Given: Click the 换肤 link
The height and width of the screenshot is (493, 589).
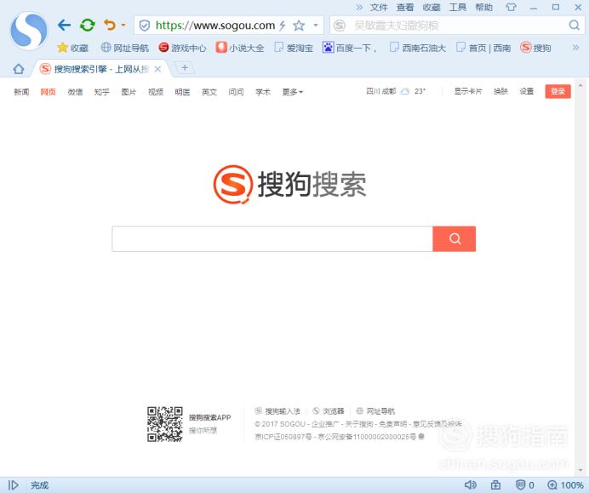Looking at the screenshot, I should [x=500, y=91].
